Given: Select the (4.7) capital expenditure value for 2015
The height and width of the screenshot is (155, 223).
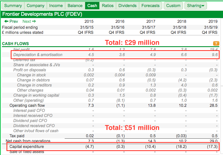Looking at the screenshot, I should pyautogui.click(x=90, y=147).
